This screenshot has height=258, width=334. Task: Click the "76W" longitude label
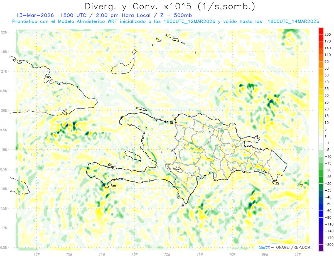(x=36, y=254)
